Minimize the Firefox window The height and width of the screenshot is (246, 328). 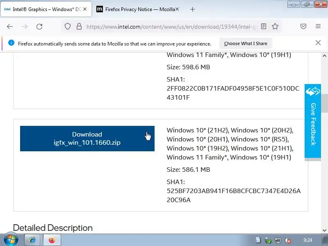[294, 5]
